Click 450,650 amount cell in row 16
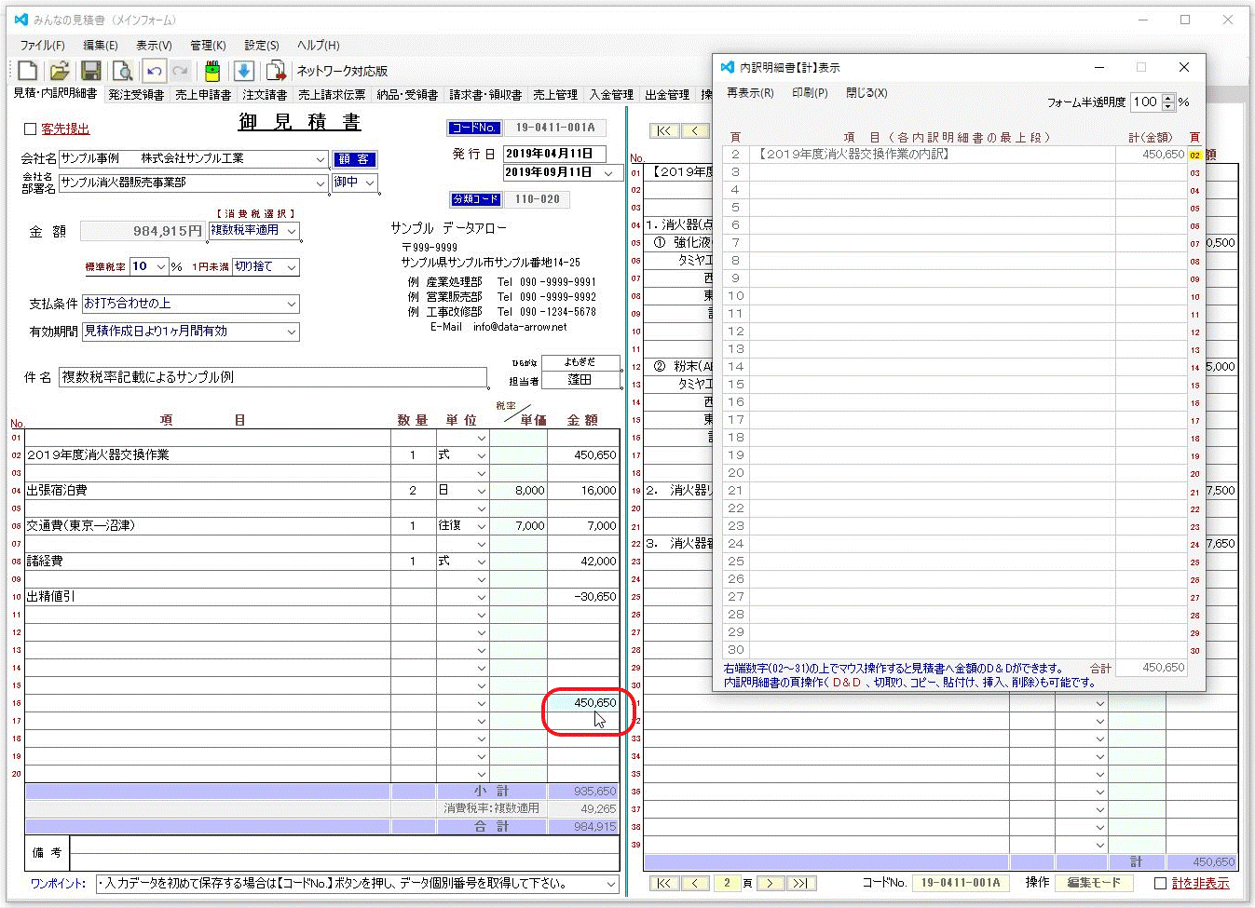The image size is (1255, 908). click(583, 703)
